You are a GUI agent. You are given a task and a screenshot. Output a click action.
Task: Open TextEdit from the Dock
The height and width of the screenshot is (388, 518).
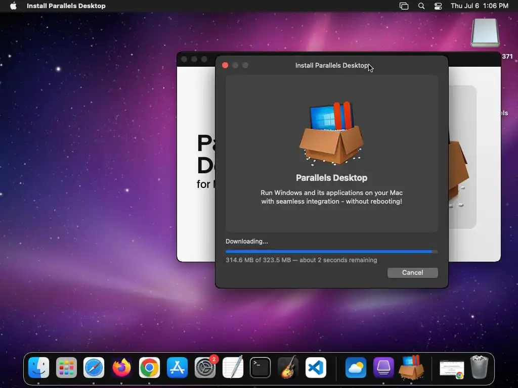point(233,367)
